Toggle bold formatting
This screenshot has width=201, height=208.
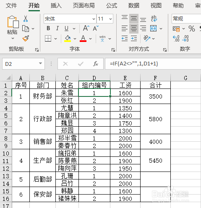(48, 29)
